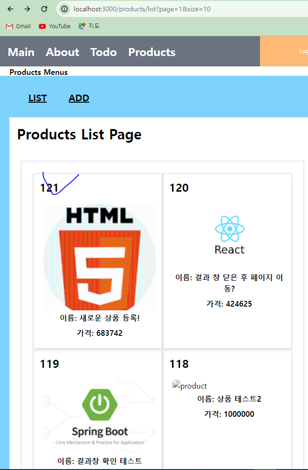This screenshot has width=308, height=470.
Task: Click the Products Menus label
Action: 39,72
